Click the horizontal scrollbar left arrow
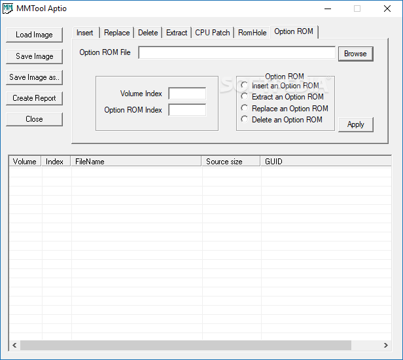This screenshot has height=360, width=403. 14,346
